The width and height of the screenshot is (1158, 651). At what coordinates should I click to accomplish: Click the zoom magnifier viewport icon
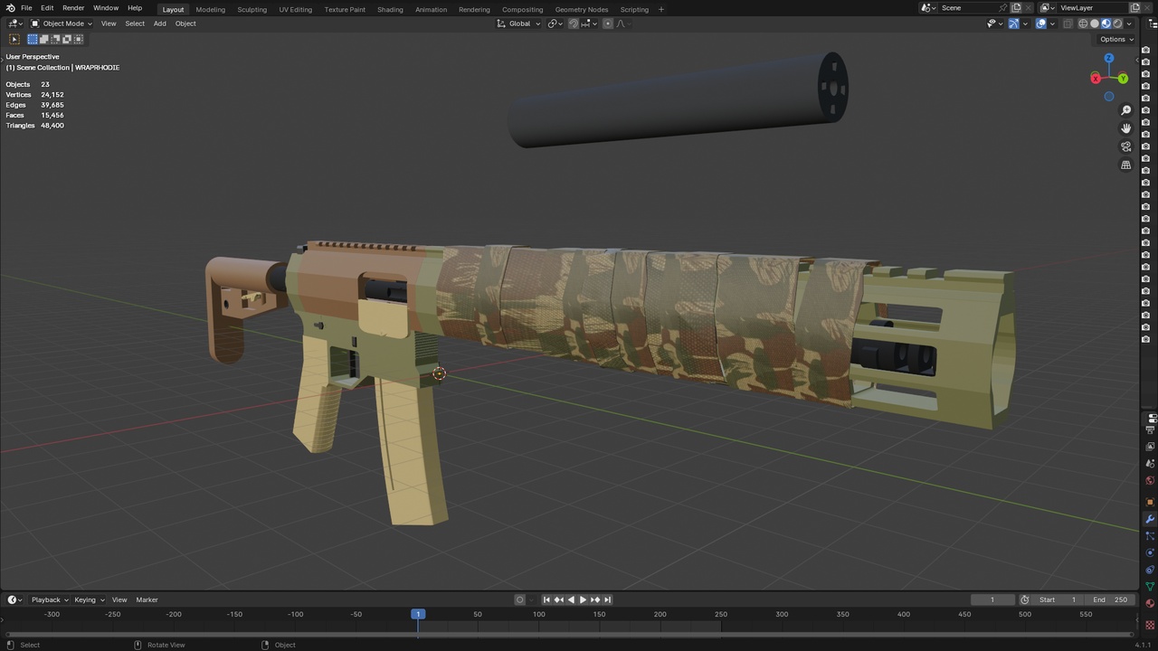[x=1125, y=110]
